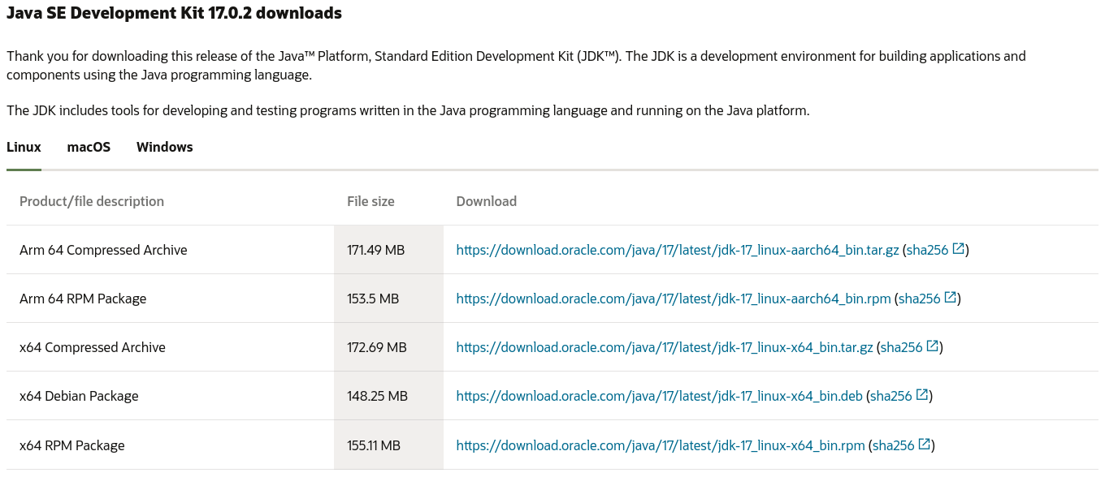Image resolution: width=1105 pixels, height=477 pixels.
Task: Open external link icon for Arm 64 Compressed Archive sha256
Action: [x=958, y=249]
